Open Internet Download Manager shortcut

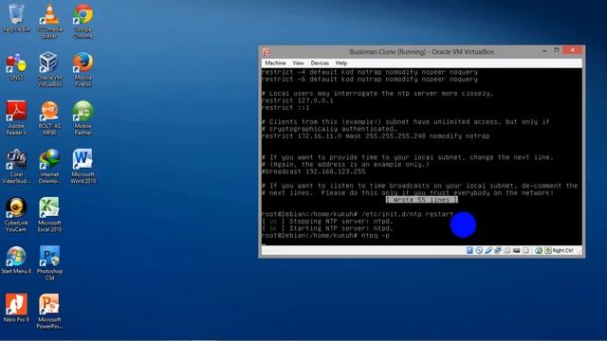[x=49, y=167]
